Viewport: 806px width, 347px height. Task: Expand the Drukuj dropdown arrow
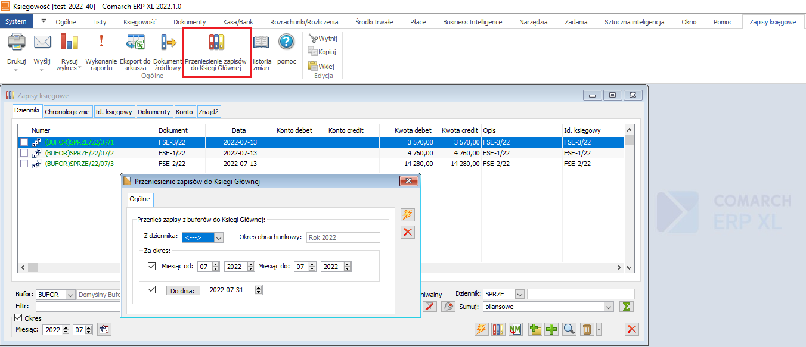click(x=16, y=70)
